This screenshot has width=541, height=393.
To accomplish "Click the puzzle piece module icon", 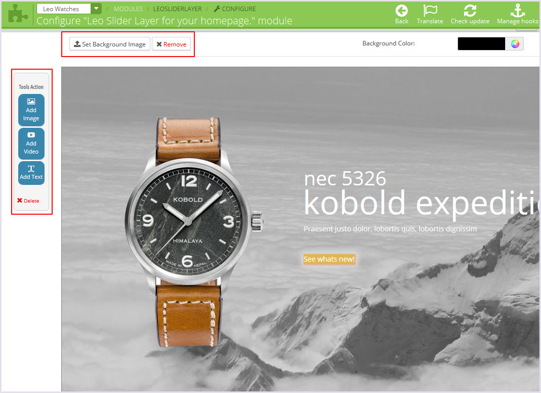I will coord(18,15).
